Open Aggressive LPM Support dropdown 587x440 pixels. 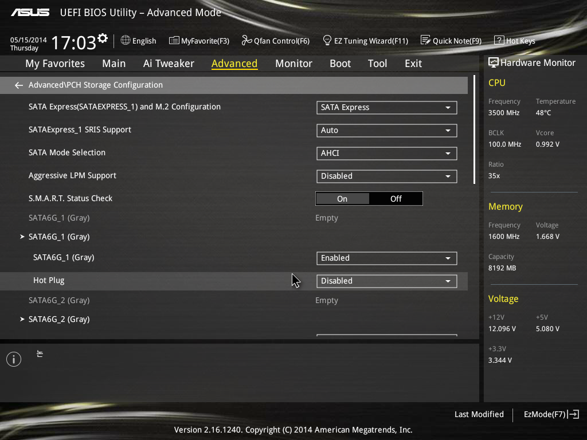click(x=387, y=176)
